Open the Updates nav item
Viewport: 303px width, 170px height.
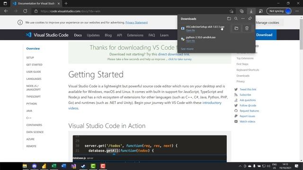(x=93, y=35)
